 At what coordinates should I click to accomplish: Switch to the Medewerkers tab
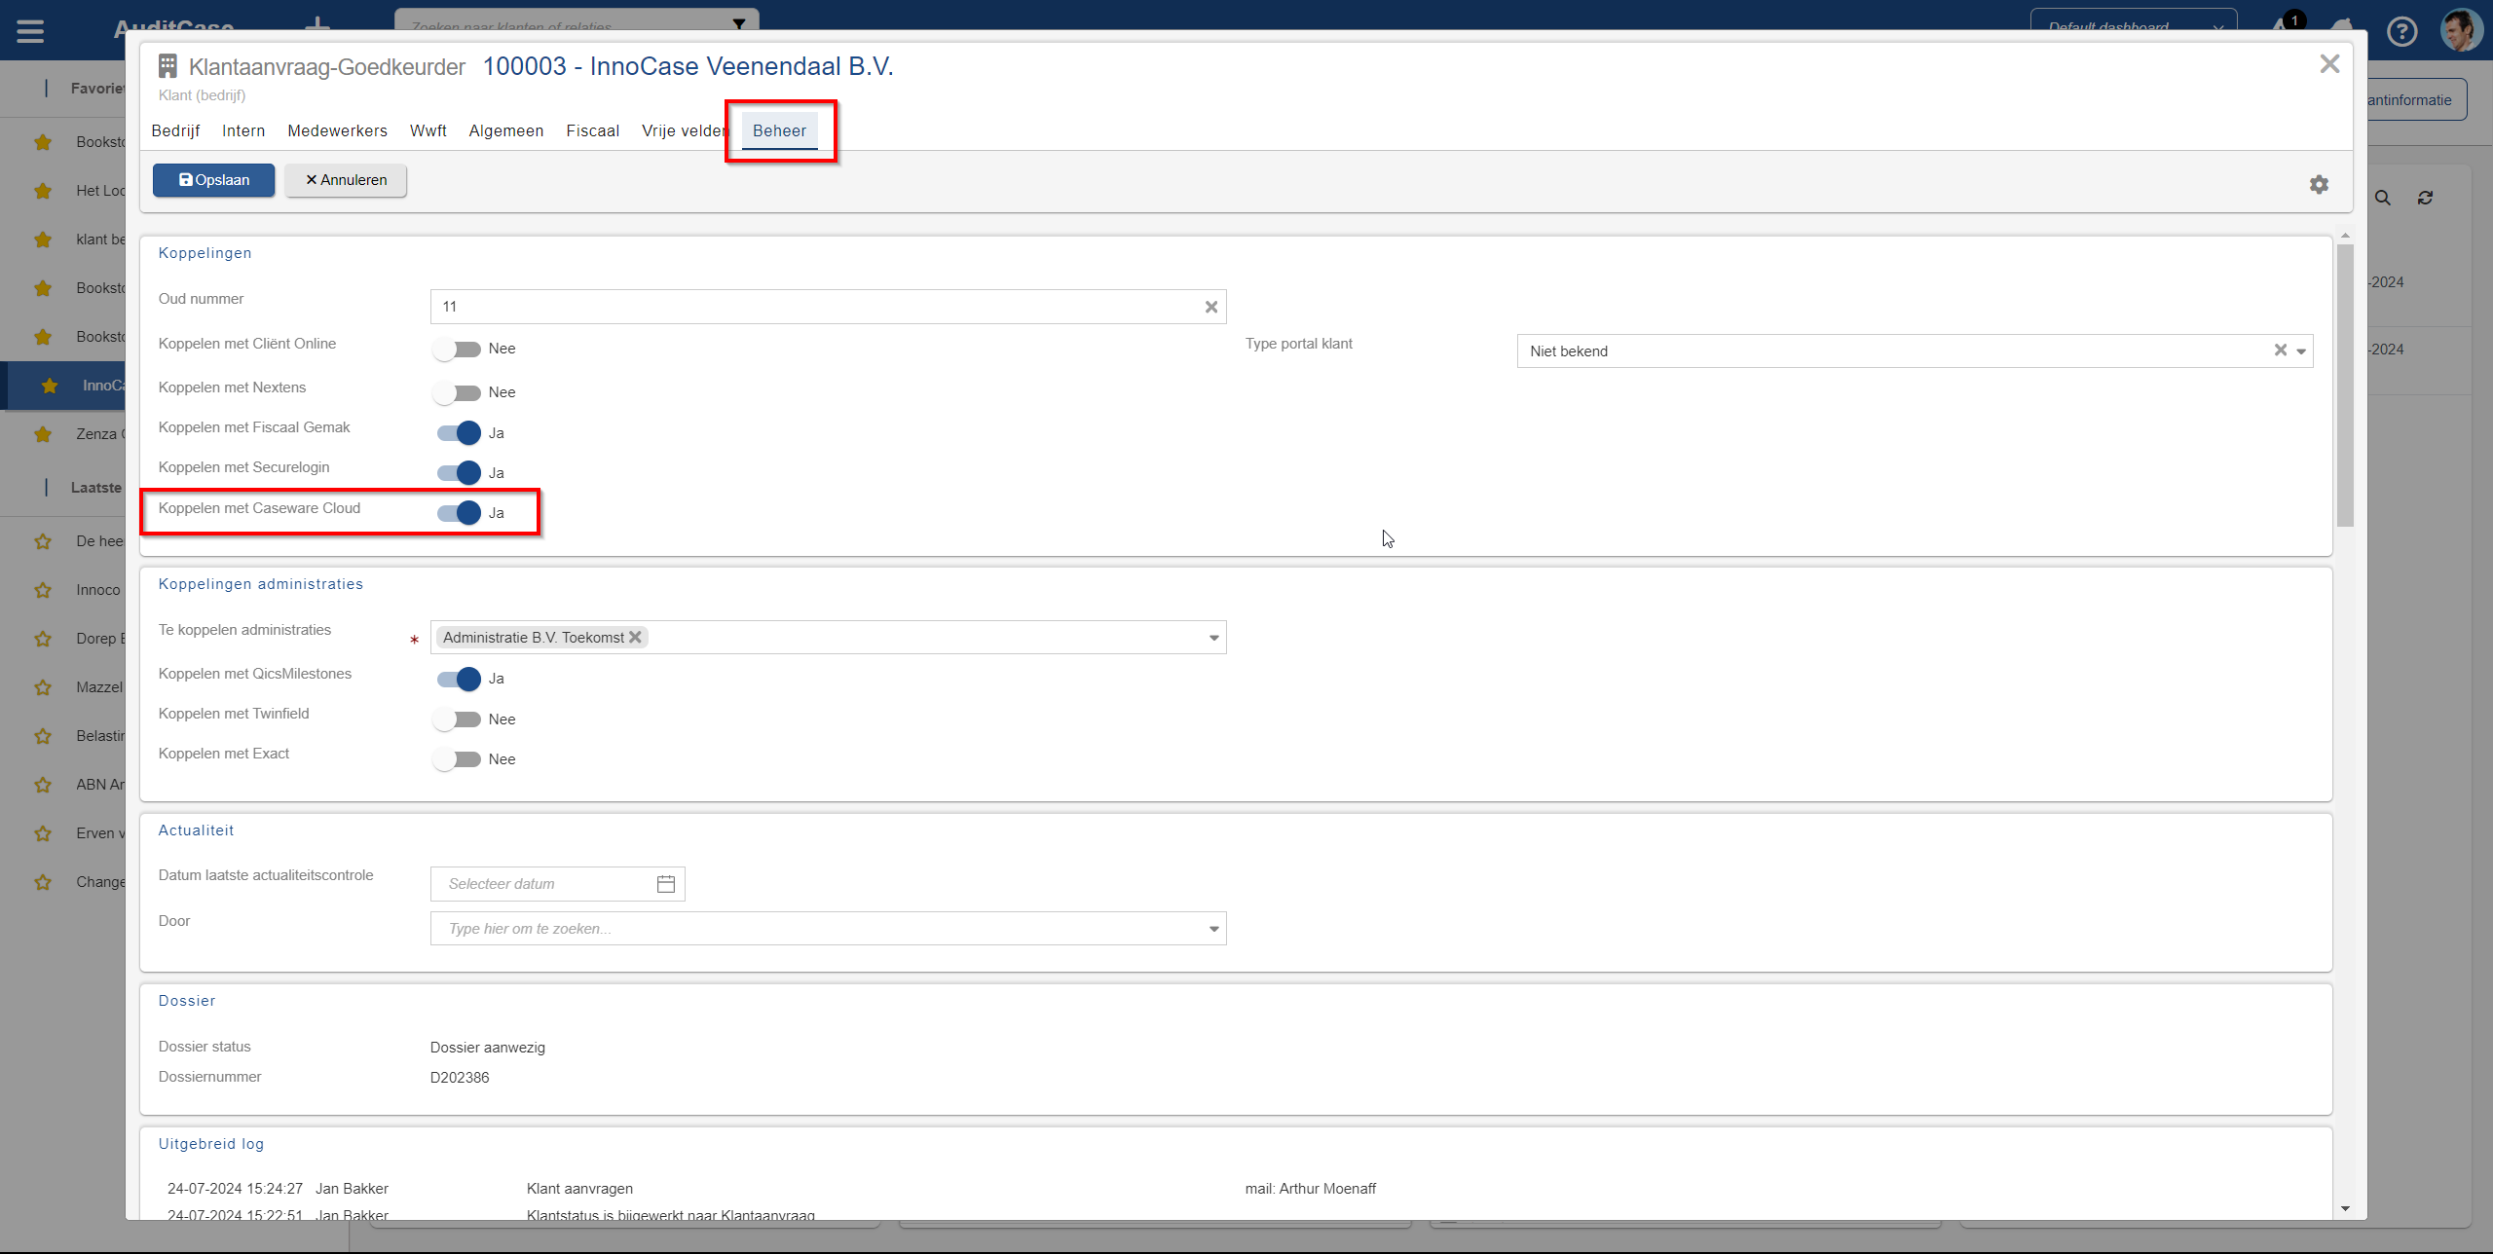pos(337,130)
